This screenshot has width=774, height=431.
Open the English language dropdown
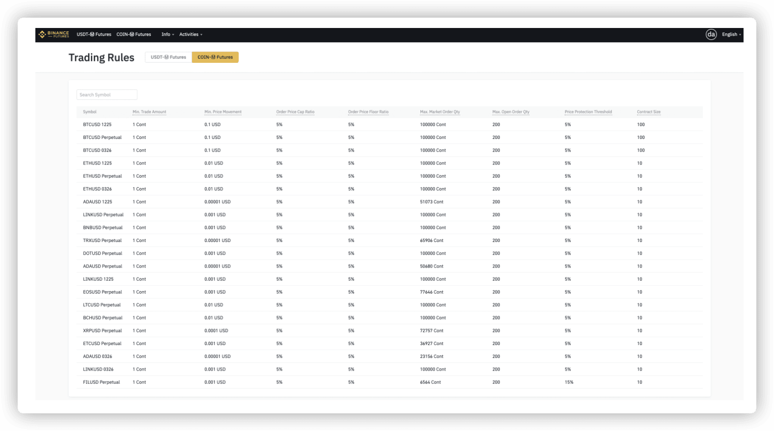pos(731,34)
